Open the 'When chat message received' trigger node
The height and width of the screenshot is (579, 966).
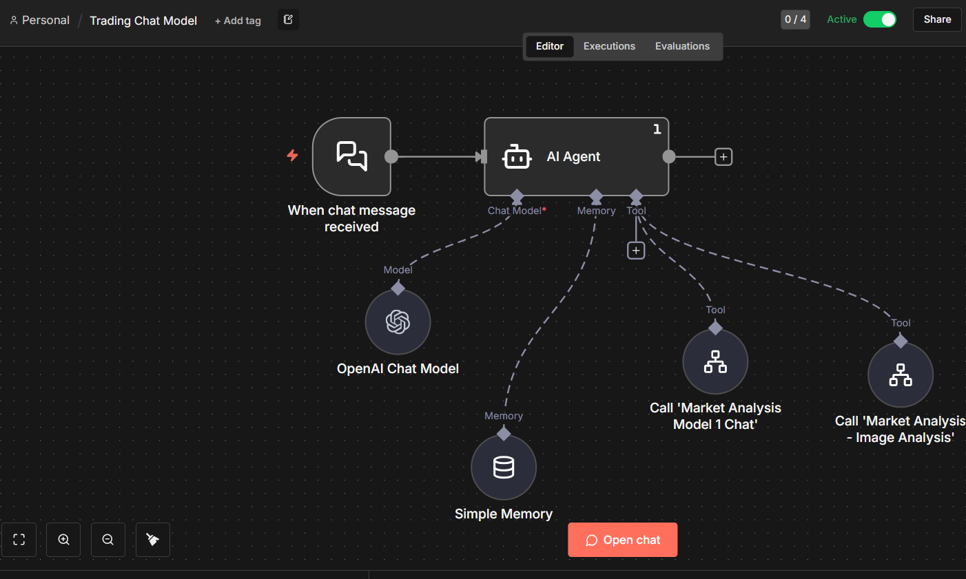[x=351, y=156]
